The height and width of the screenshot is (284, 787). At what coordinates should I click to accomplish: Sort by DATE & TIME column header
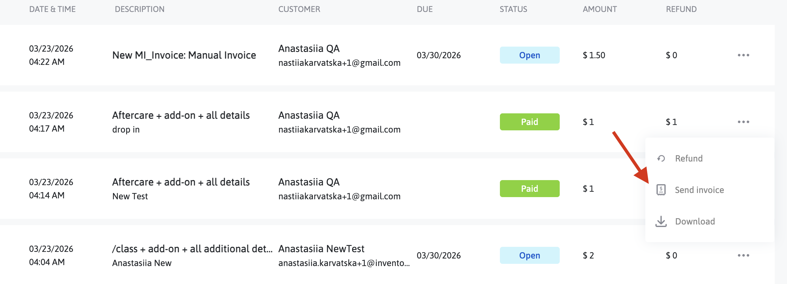click(x=52, y=9)
